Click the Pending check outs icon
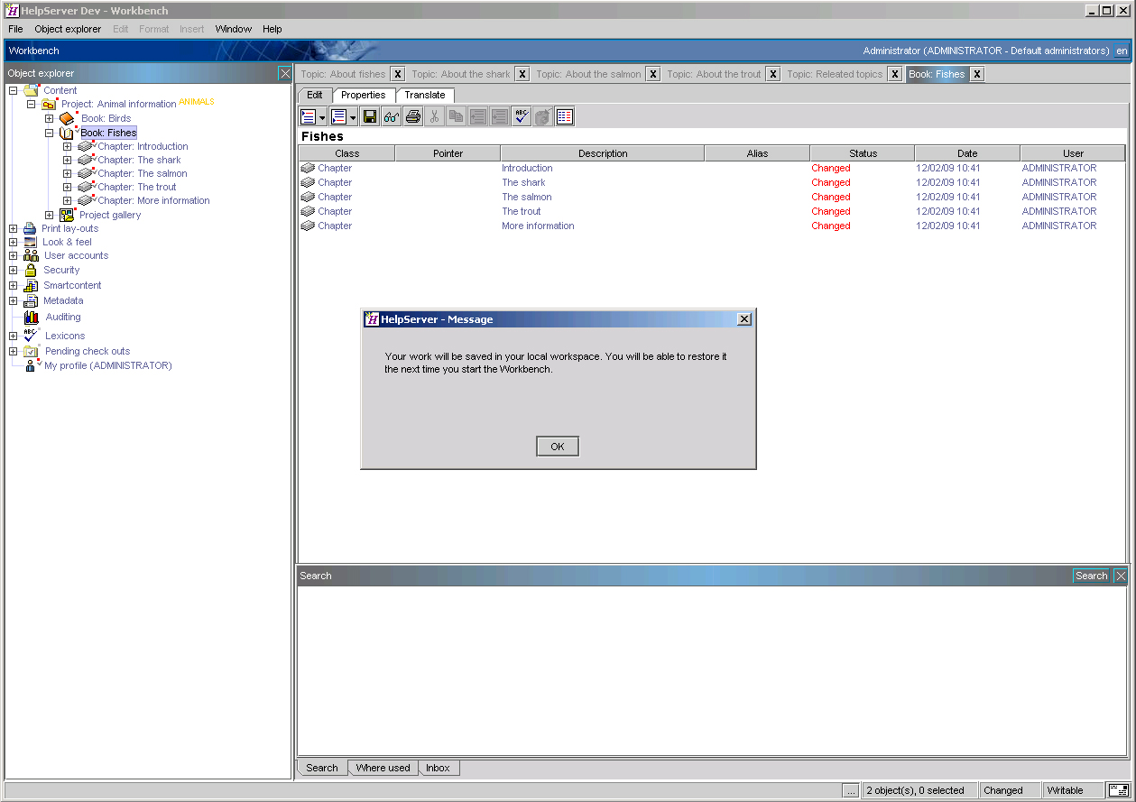Viewport: 1136px width, 802px height. coord(32,351)
